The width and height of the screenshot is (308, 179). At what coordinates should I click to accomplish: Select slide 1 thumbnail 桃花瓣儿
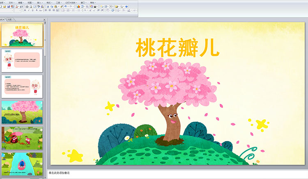(22, 35)
